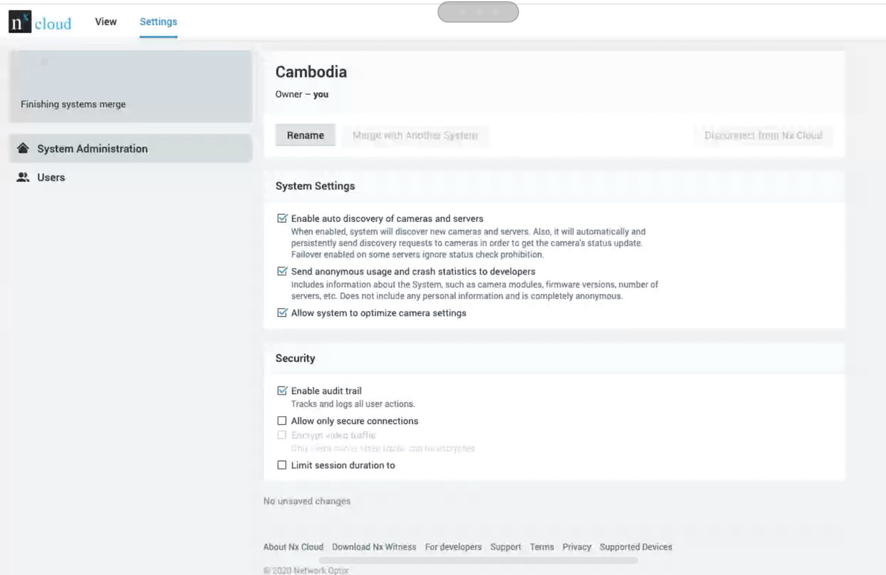Click Merge with Another System button

[415, 135]
